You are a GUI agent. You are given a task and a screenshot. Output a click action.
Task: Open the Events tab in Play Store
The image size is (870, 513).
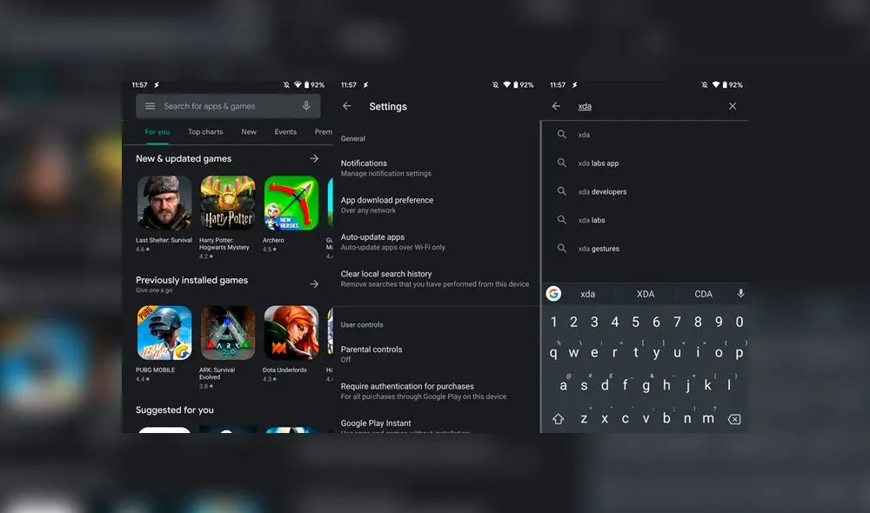[x=285, y=131]
